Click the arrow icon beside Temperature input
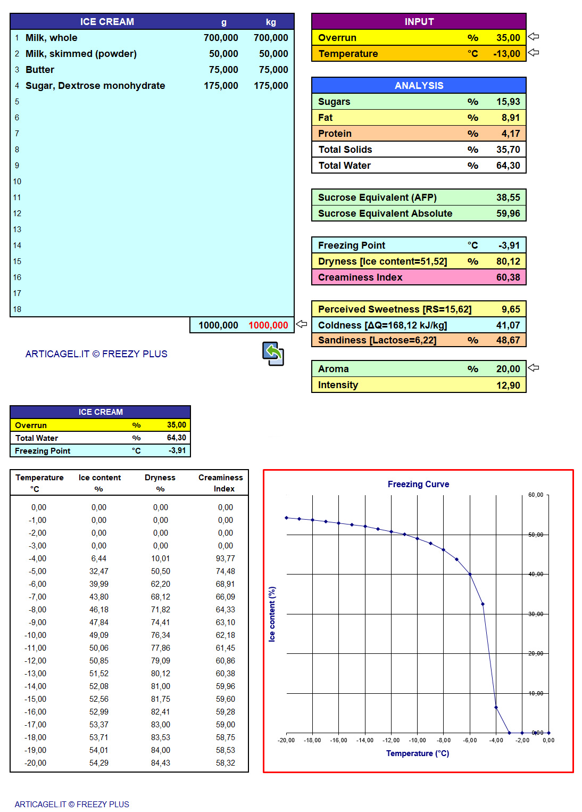582x812 pixels. pos(534,53)
